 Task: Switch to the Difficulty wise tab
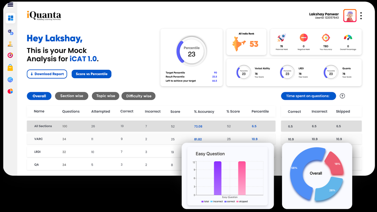pos(138,96)
